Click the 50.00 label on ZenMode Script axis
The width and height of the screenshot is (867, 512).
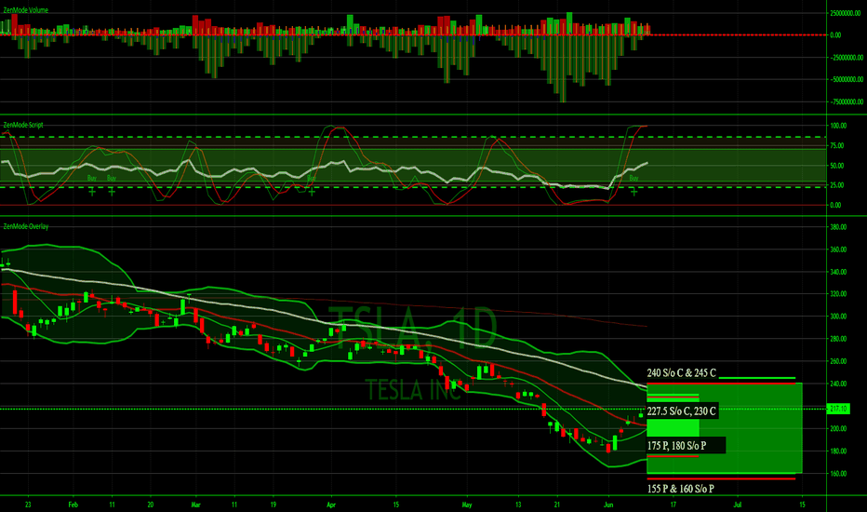837,166
